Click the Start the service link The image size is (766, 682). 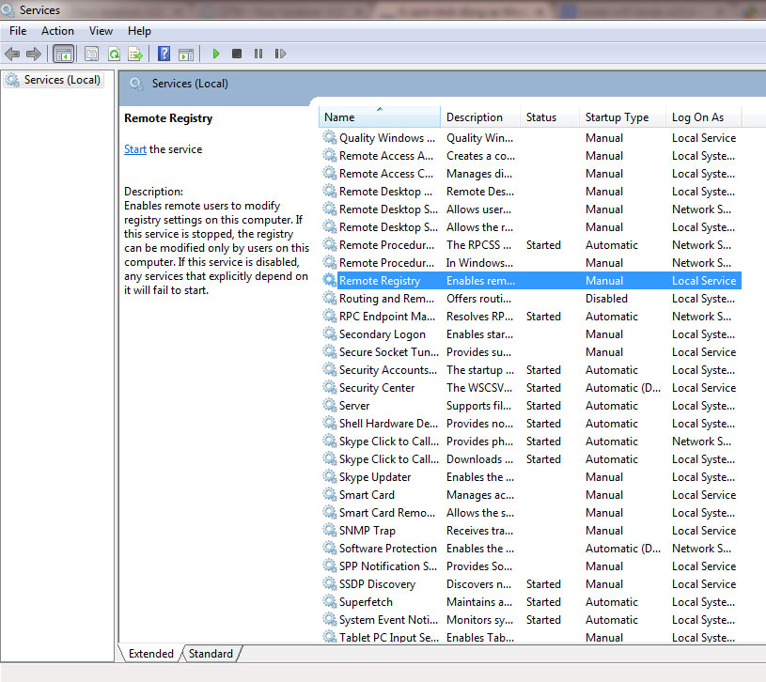click(x=135, y=149)
